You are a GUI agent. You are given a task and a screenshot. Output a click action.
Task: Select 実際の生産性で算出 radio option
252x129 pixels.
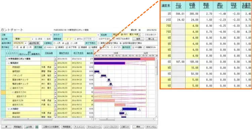(x=99, y=43)
